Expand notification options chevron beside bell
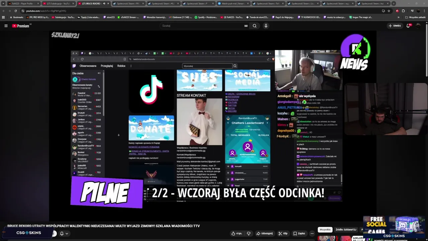Image resolution: width=428 pixels, height=241 pixels. tap(67, 233)
